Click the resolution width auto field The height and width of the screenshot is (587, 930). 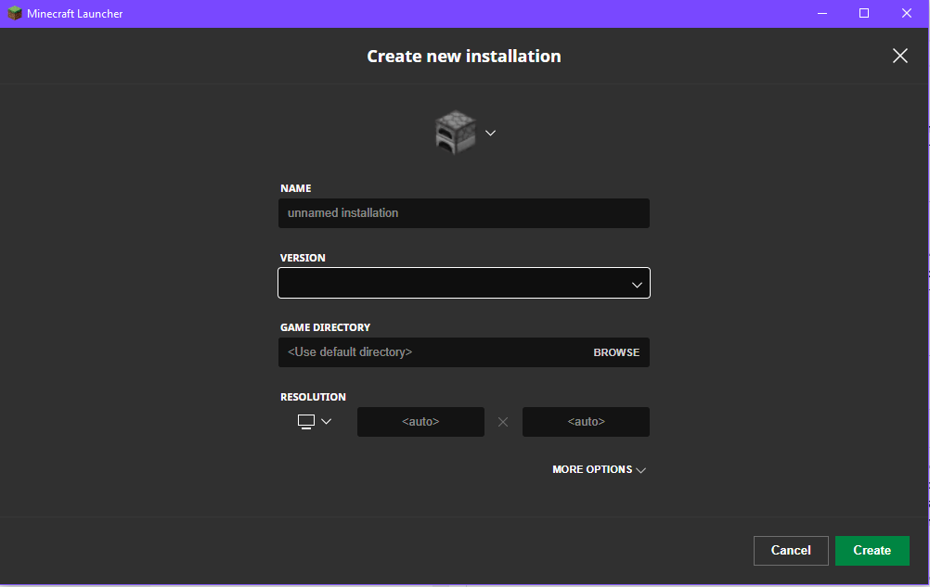pos(420,422)
